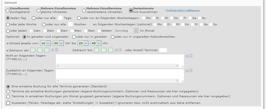This screenshot has height=109, width=266.
Task: Tick the '4ten' checkbox
Action: 72,31
